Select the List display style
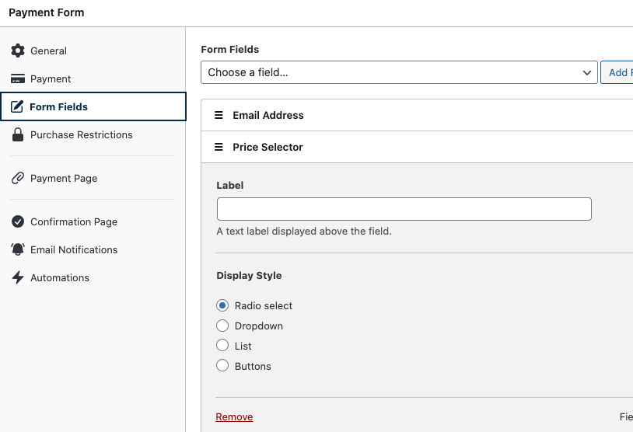 pyautogui.click(x=222, y=346)
